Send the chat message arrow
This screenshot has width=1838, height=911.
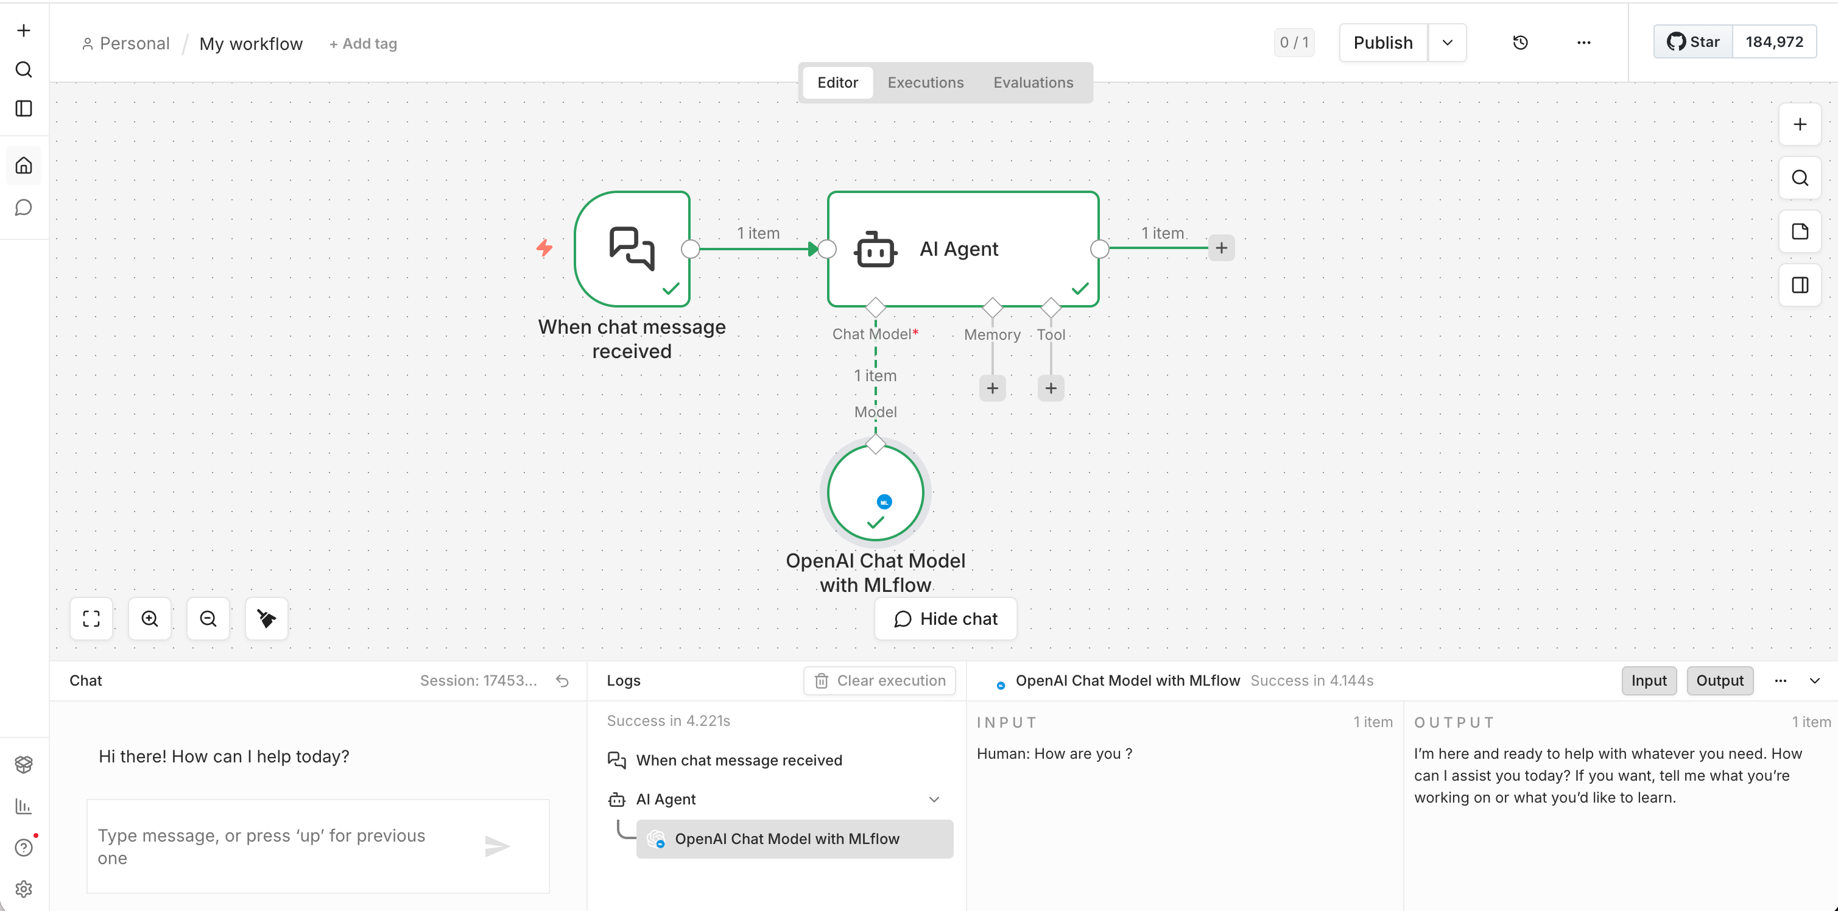click(x=496, y=846)
